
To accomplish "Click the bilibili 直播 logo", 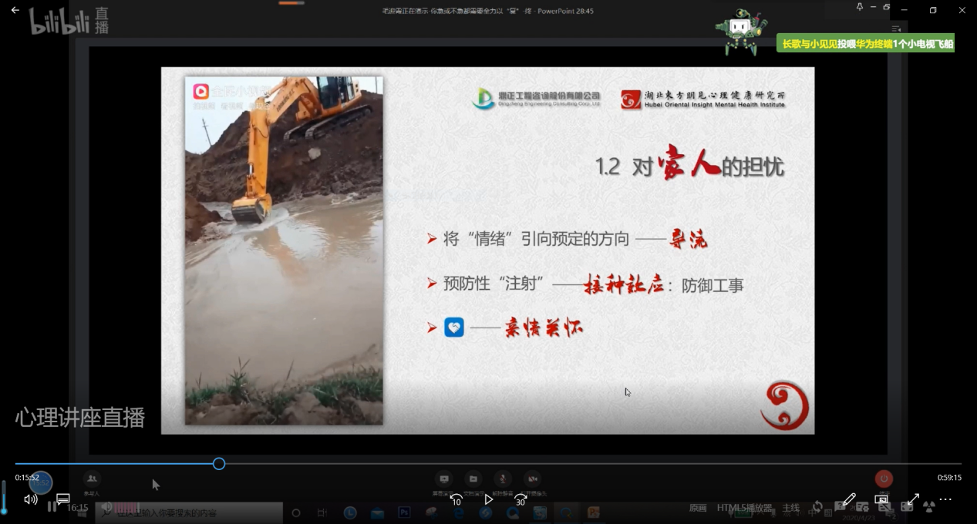I will [x=69, y=22].
